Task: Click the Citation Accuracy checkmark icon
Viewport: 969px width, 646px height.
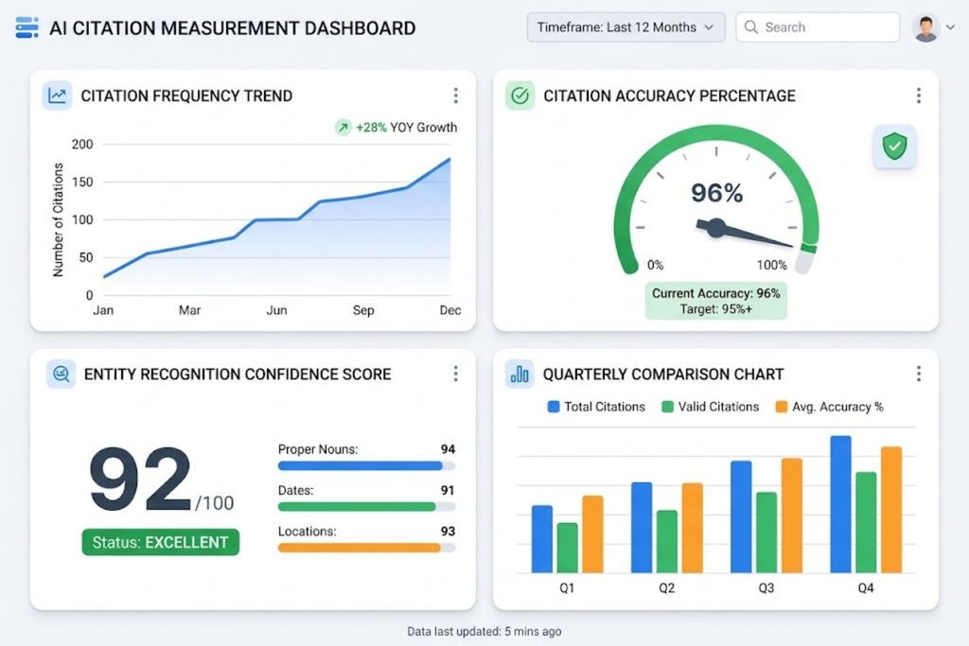Action: 520,96
